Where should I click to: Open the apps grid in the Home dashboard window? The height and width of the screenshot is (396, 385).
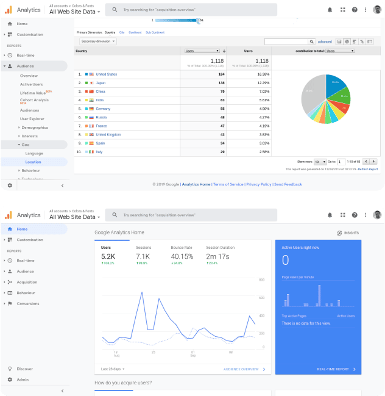[342, 215]
